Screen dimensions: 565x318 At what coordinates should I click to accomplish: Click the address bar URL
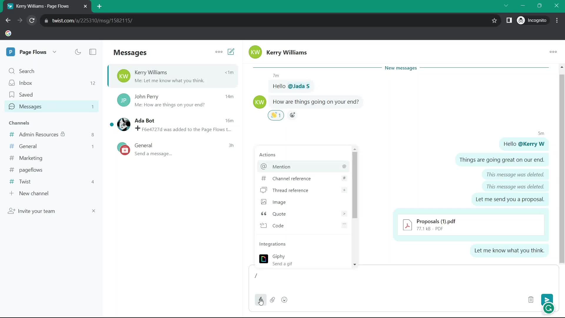pos(92,20)
